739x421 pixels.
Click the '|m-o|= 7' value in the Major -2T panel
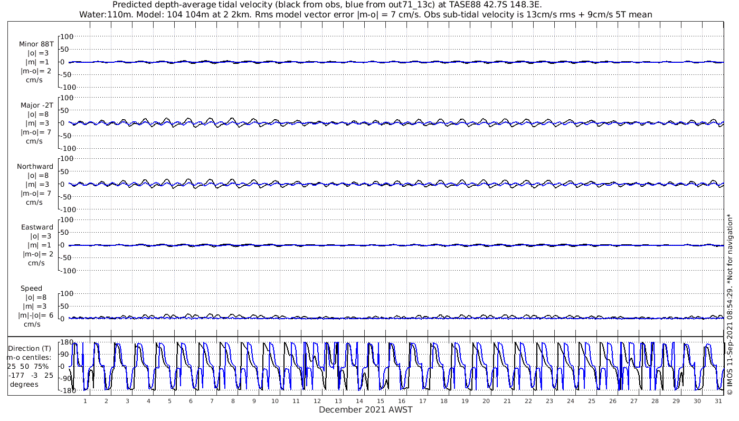click(x=36, y=132)
